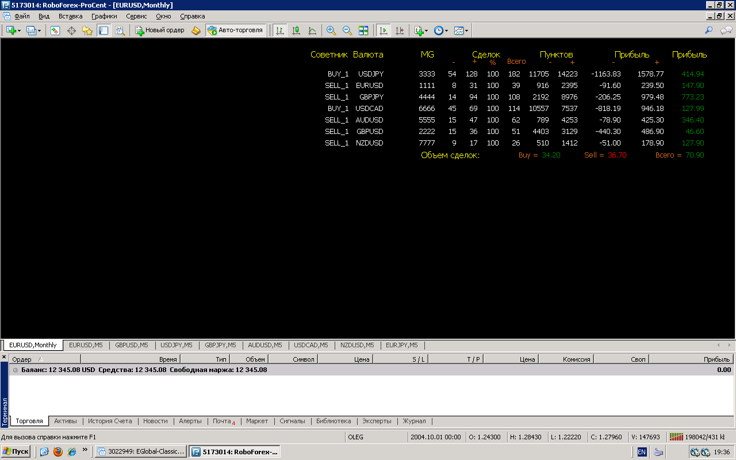Image resolution: width=736 pixels, height=460 pixels.
Task: Launch Internet Explorer from quick launch
Action: click(71, 452)
